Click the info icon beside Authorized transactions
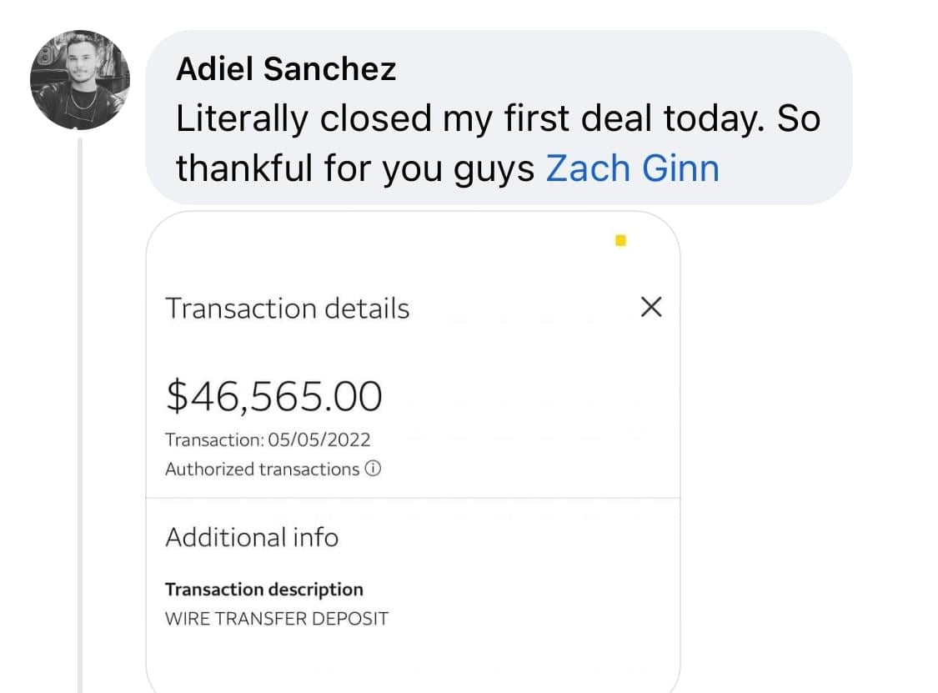Viewport: 938px width, 693px height. click(373, 468)
